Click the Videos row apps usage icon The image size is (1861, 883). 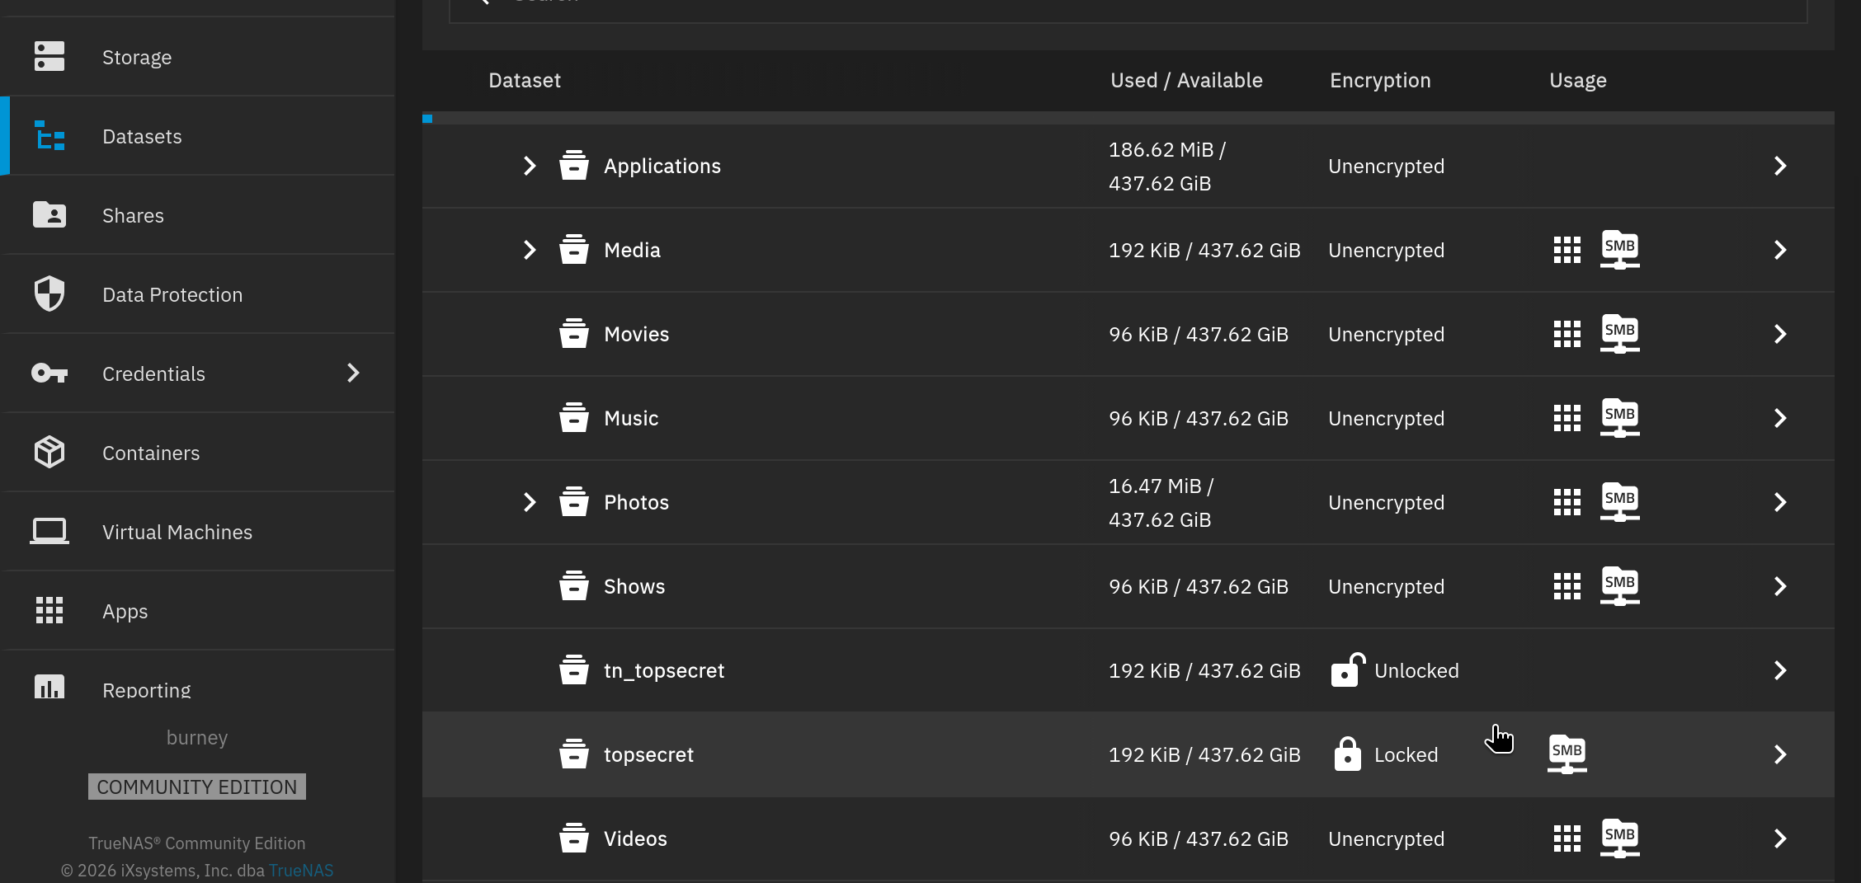1567,838
